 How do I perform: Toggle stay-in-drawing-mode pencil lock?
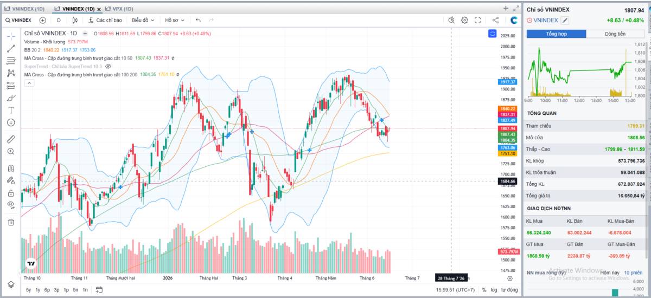click(10, 180)
